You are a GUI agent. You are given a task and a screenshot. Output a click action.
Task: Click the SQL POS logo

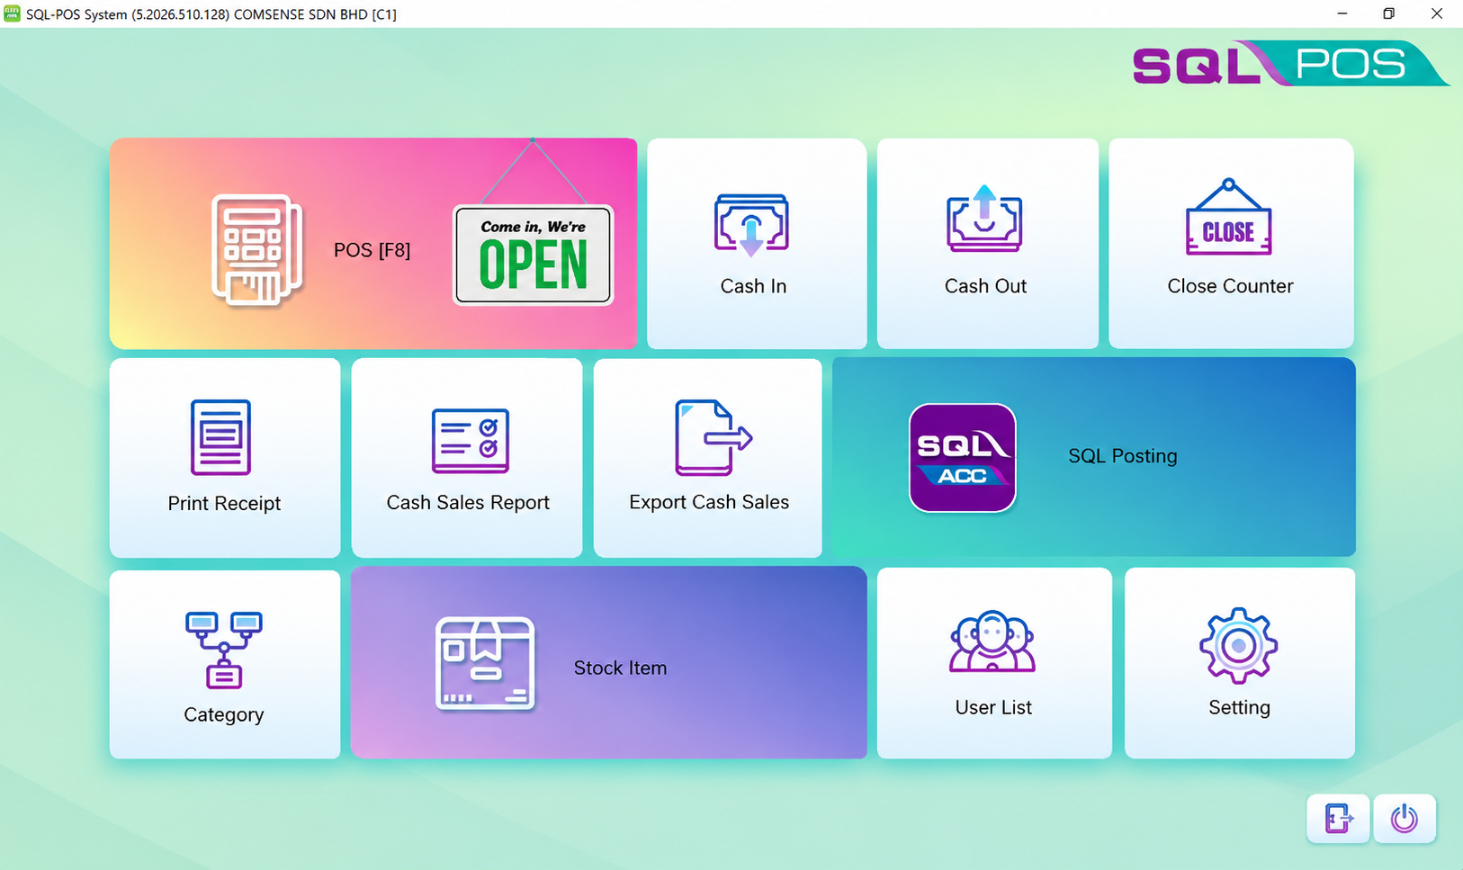tap(1290, 63)
